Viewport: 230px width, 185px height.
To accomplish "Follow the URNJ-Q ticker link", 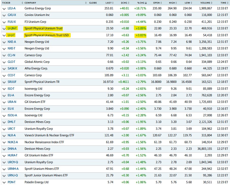I will (x=13, y=175).
